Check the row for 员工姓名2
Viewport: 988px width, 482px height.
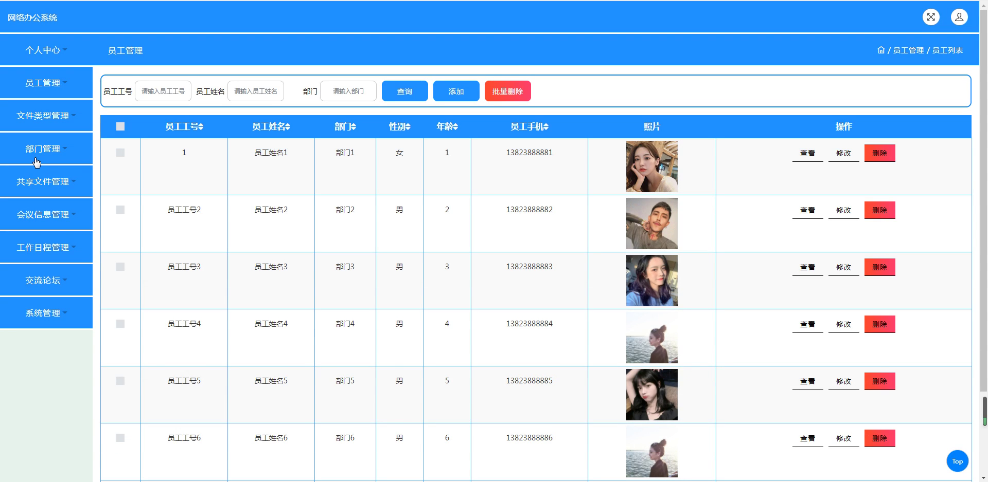point(120,210)
